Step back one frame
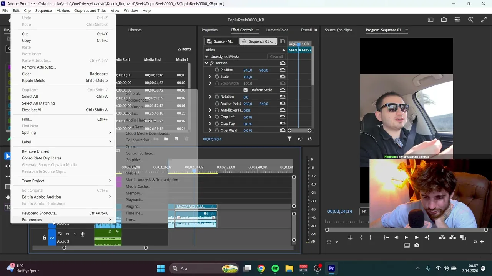The height and width of the screenshot is (276, 492). tap(396, 238)
